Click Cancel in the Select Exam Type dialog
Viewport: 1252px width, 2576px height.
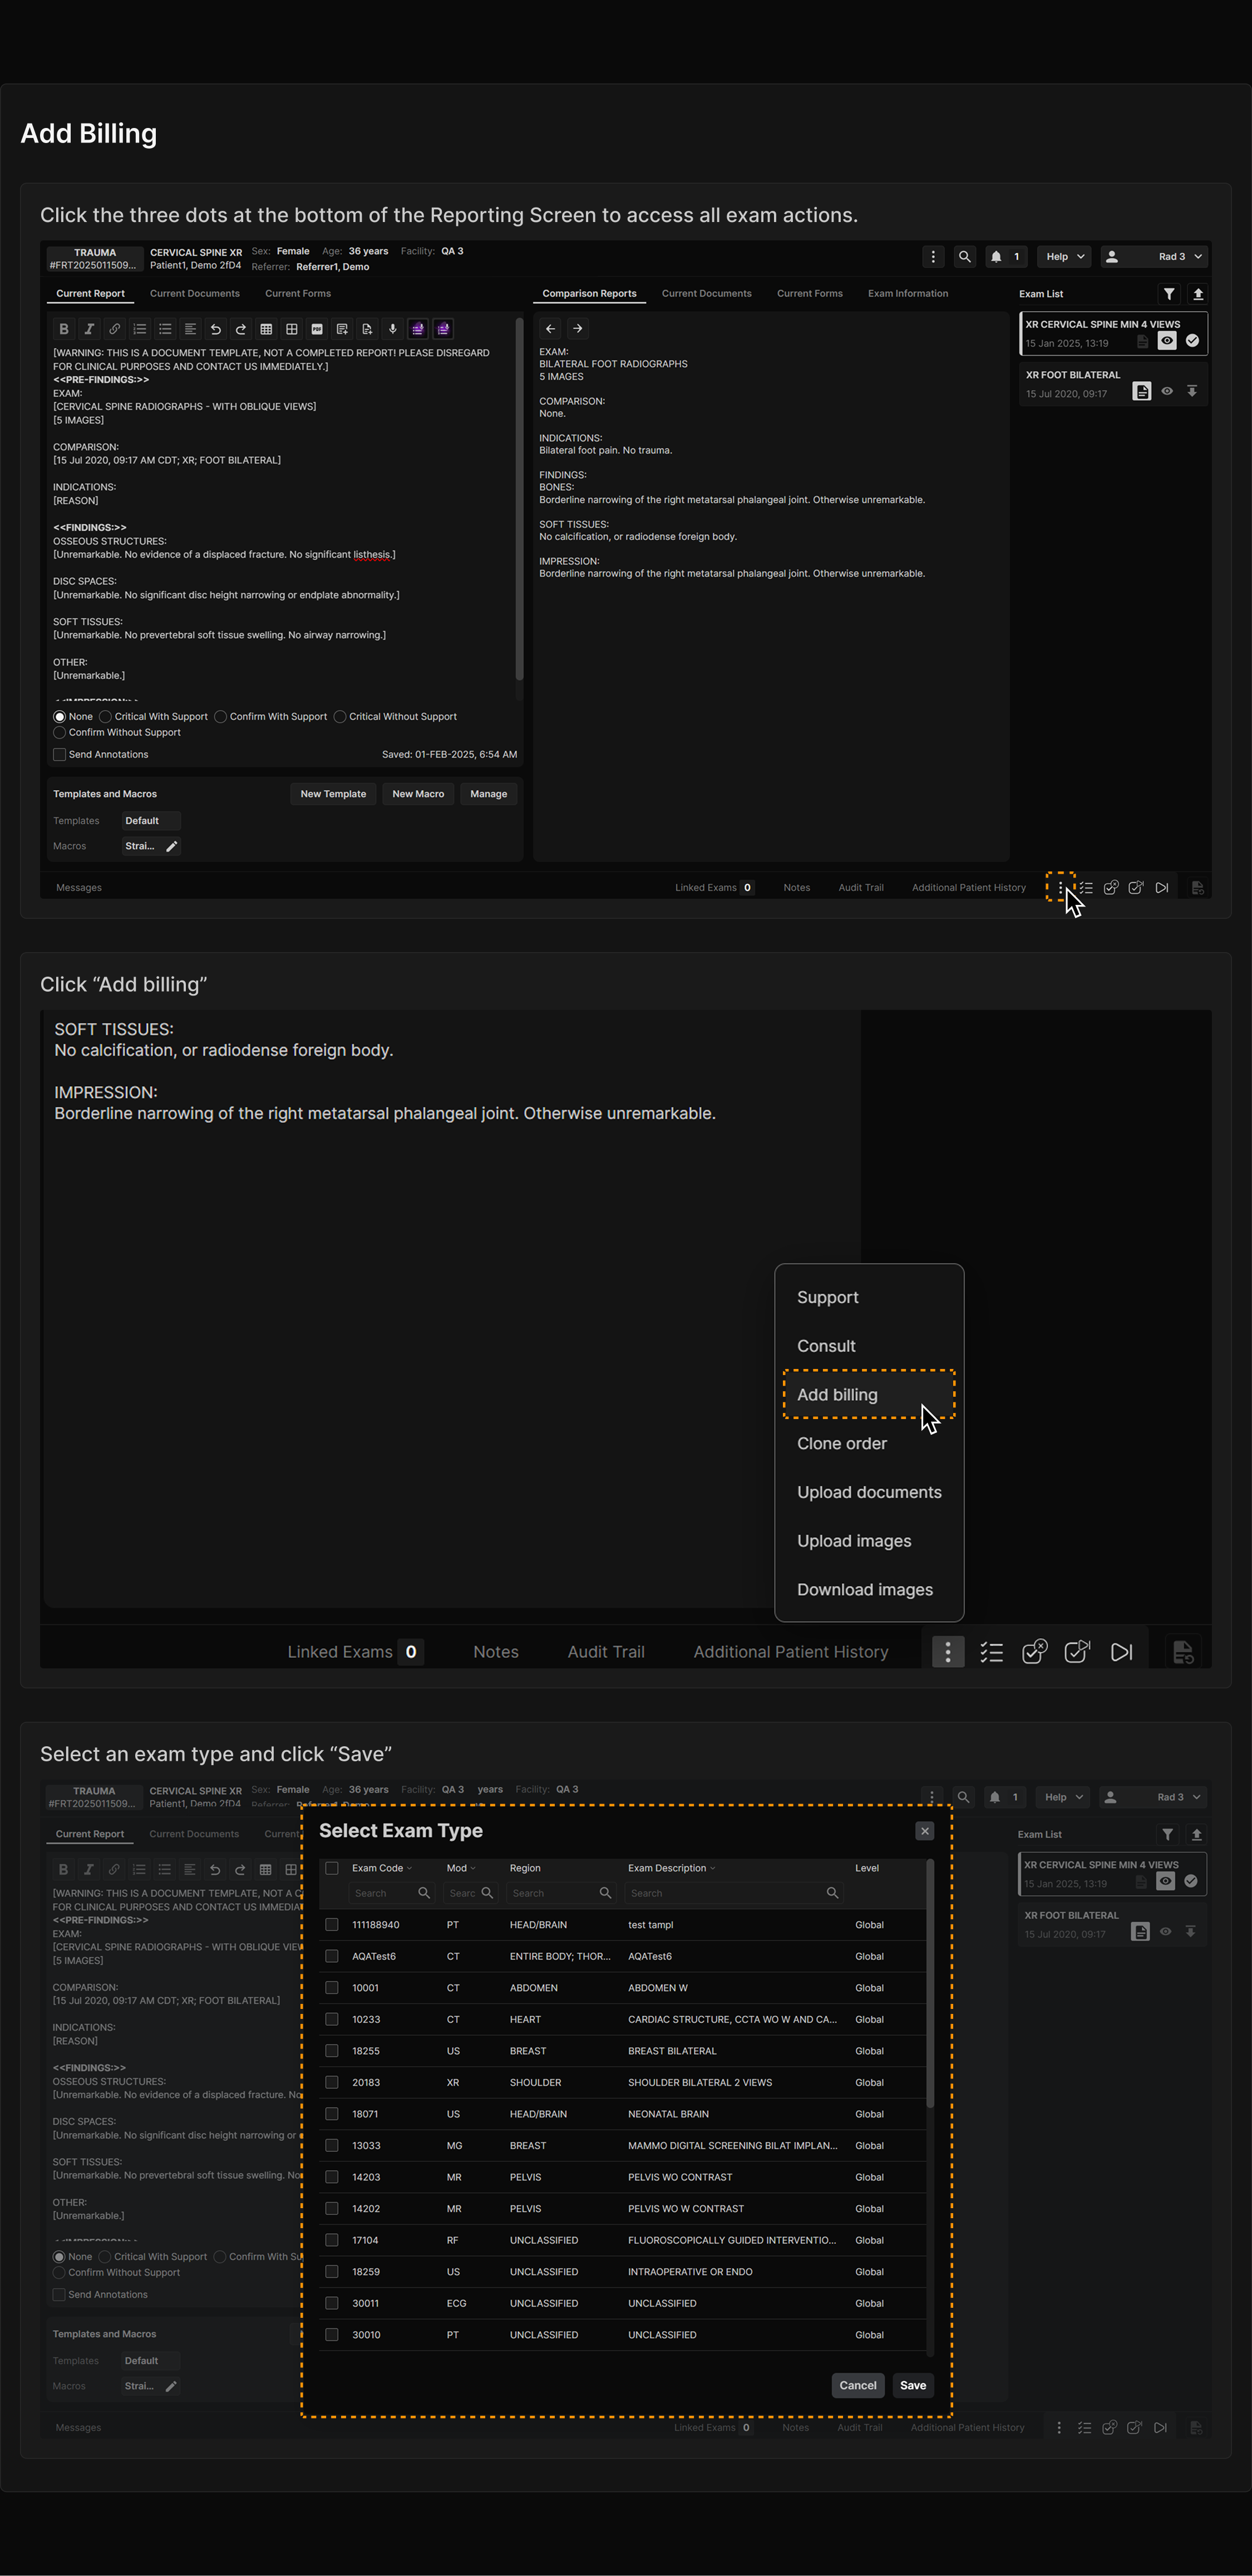[x=858, y=2385]
